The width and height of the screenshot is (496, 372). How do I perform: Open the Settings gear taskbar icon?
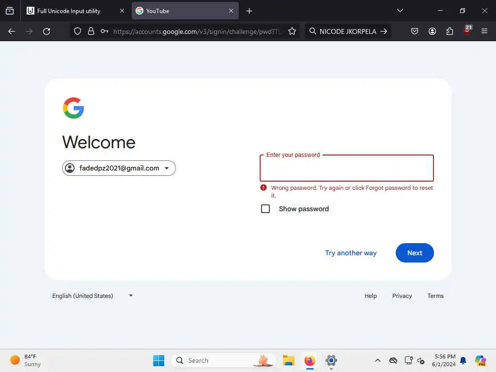331,360
